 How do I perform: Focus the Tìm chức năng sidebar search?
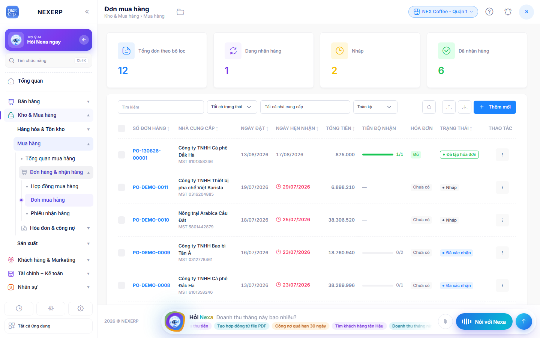click(x=48, y=60)
